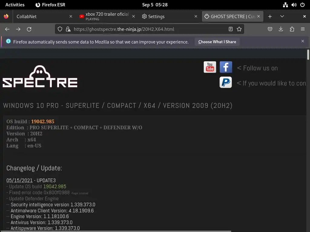Click the horizontal scrollbar at page bottom

116,231
